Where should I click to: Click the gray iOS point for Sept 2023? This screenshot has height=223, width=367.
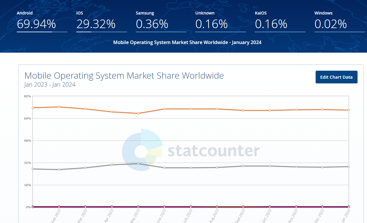coord(243,166)
